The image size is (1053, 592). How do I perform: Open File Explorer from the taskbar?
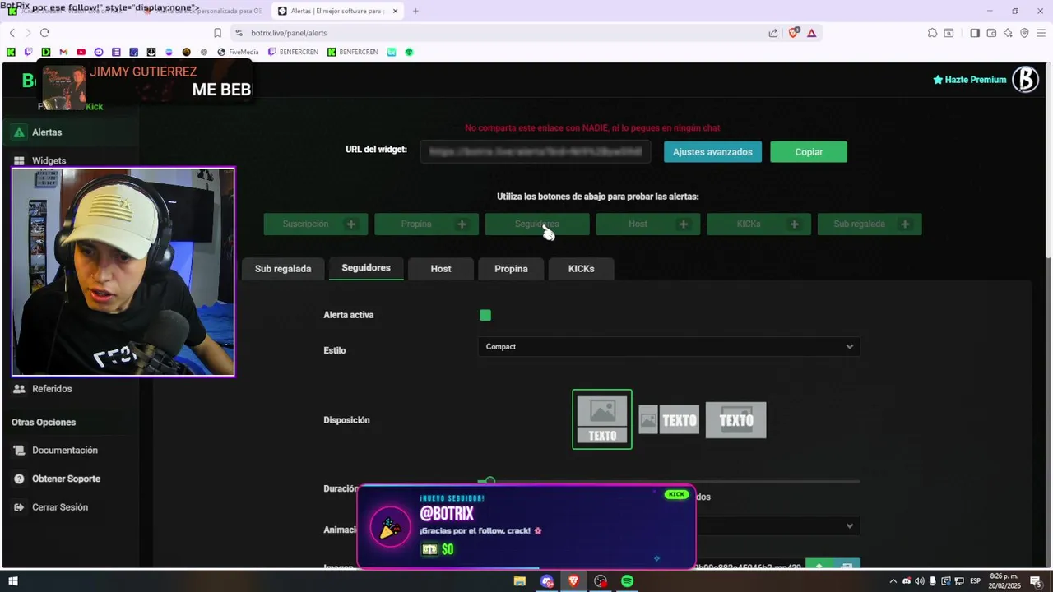coord(520,581)
